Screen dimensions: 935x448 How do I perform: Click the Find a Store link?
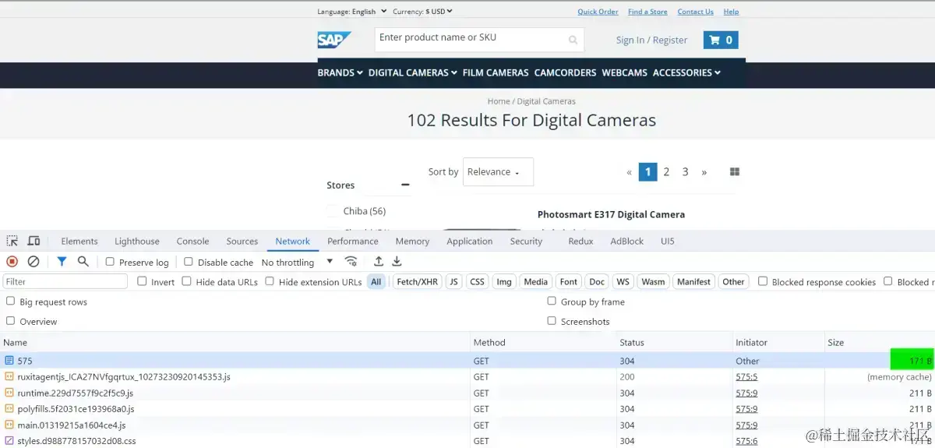pos(647,12)
